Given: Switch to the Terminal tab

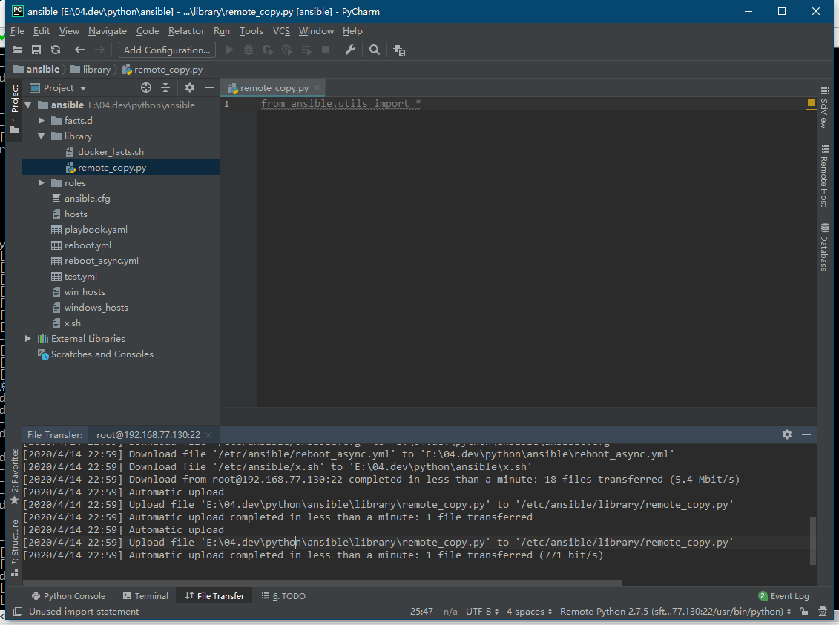Looking at the screenshot, I should (x=145, y=595).
